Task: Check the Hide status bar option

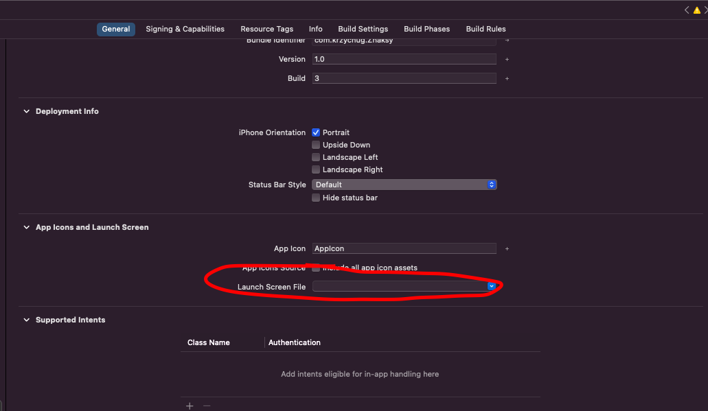Action: pyautogui.click(x=316, y=198)
